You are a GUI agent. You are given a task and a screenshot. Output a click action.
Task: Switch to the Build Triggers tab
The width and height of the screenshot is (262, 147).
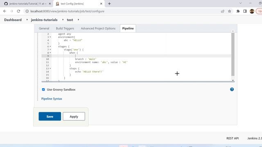(x=65, y=28)
